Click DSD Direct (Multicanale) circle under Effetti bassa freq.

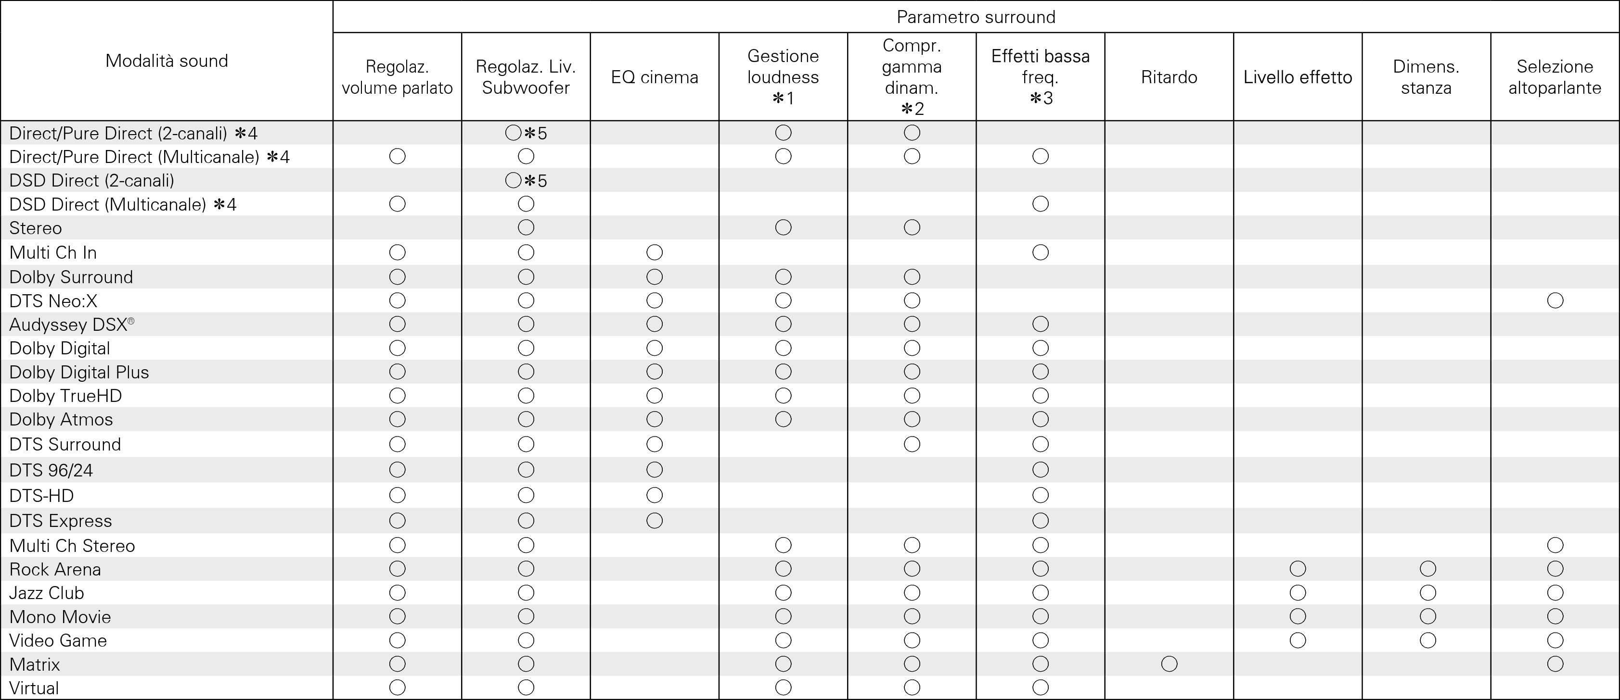(1040, 203)
